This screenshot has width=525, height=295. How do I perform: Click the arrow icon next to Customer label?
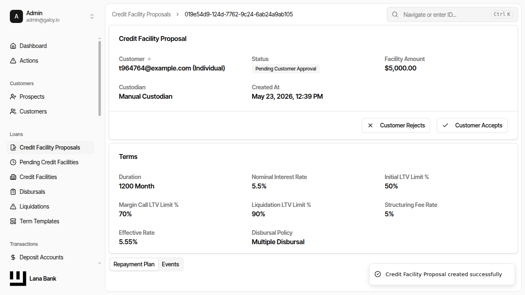point(149,59)
